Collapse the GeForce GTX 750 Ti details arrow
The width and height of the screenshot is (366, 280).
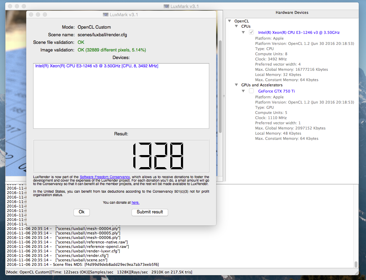pyautogui.click(x=243, y=91)
